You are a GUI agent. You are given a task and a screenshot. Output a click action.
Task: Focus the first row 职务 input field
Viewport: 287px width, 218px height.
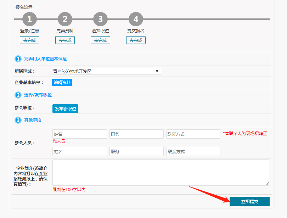pos(136,134)
